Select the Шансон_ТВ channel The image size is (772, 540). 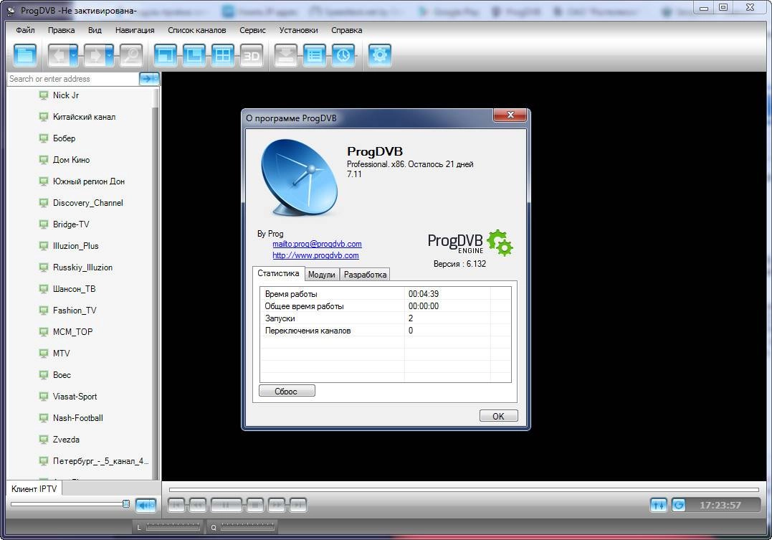point(75,289)
